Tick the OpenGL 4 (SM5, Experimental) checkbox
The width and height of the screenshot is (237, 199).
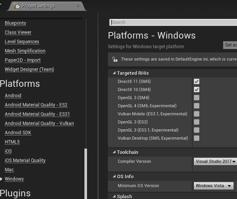pos(197,106)
